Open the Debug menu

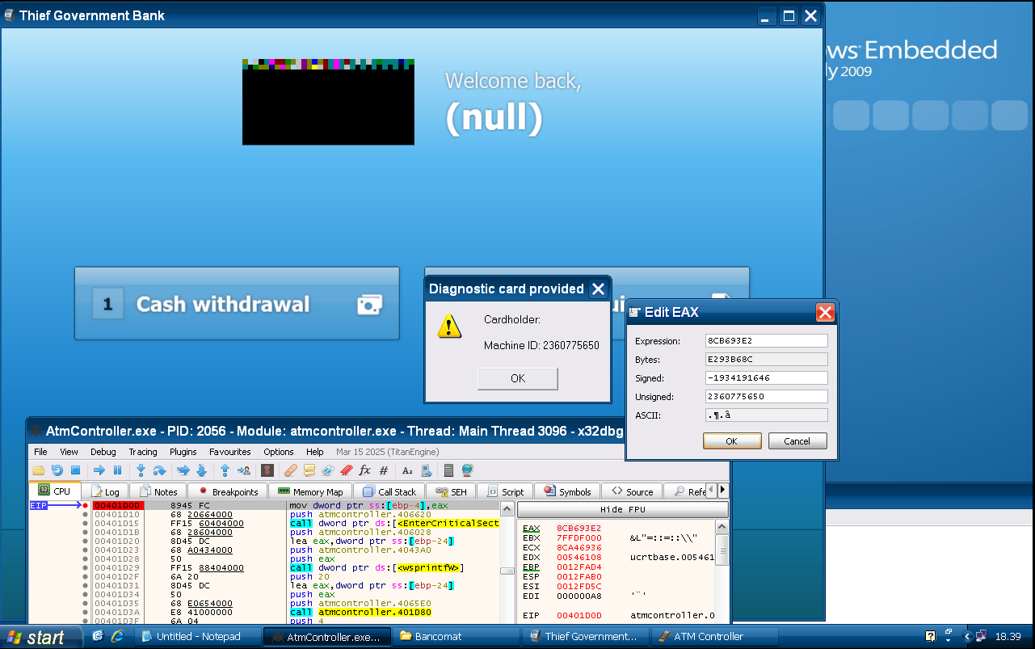click(x=103, y=452)
